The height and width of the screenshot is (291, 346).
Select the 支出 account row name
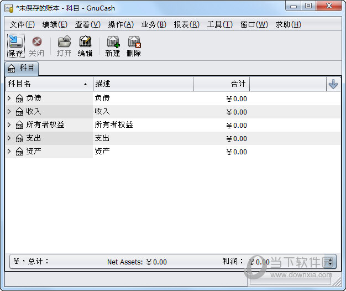tap(34, 138)
